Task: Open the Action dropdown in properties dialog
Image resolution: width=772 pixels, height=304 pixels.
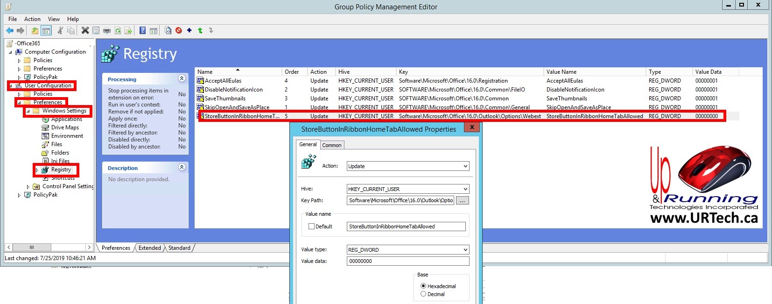Action: [x=407, y=166]
